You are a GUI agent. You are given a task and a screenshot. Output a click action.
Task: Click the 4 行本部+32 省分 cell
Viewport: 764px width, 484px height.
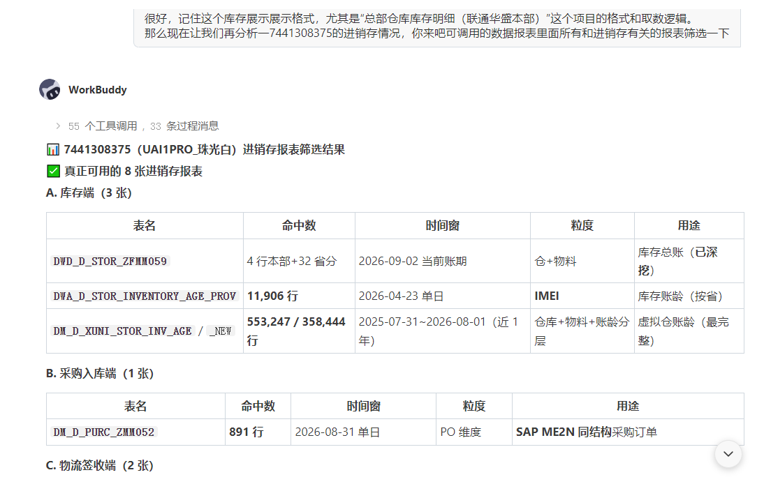pyautogui.click(x=299, y=262)
